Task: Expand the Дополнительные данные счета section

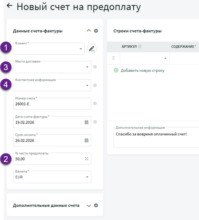Action: pyautogui.click(x=89, y=205)
